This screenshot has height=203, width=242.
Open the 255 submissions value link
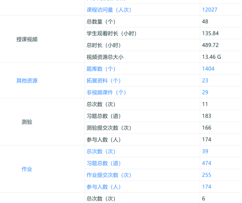207,175
